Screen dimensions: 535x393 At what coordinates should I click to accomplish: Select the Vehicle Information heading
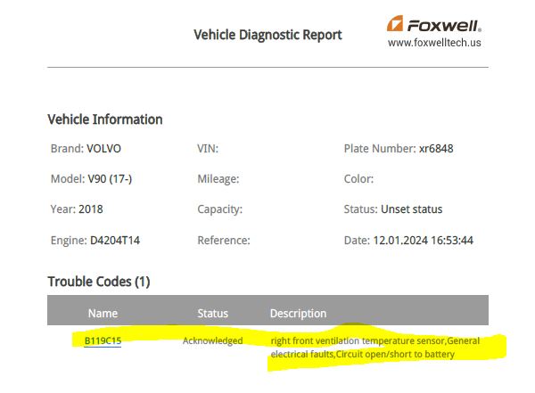(x=105, y=119)
